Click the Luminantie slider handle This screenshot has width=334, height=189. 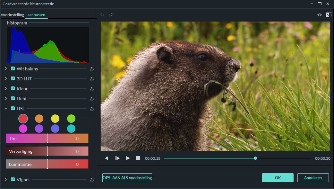tap(47, 164)
